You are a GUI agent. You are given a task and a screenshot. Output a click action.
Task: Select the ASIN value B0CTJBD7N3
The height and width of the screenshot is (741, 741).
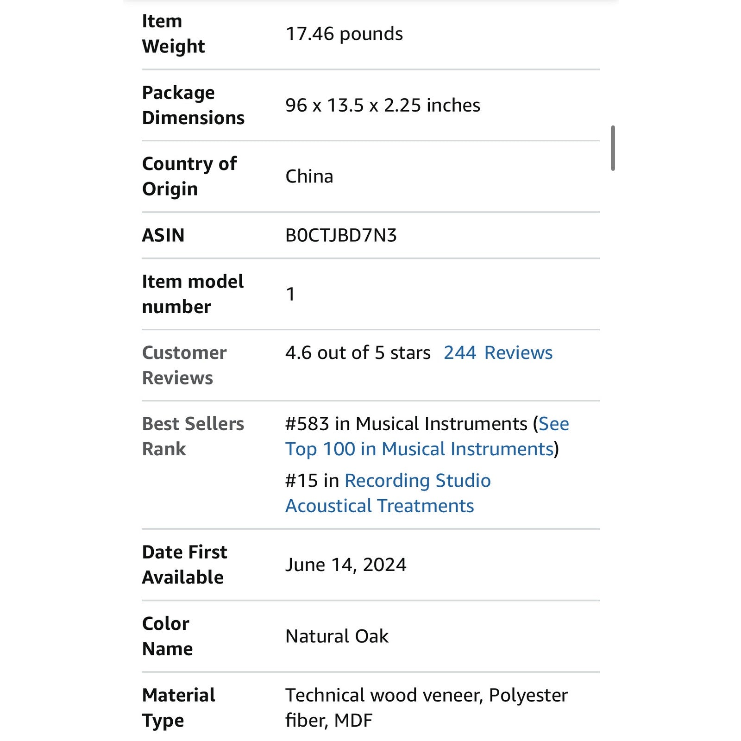coord(341,235)
